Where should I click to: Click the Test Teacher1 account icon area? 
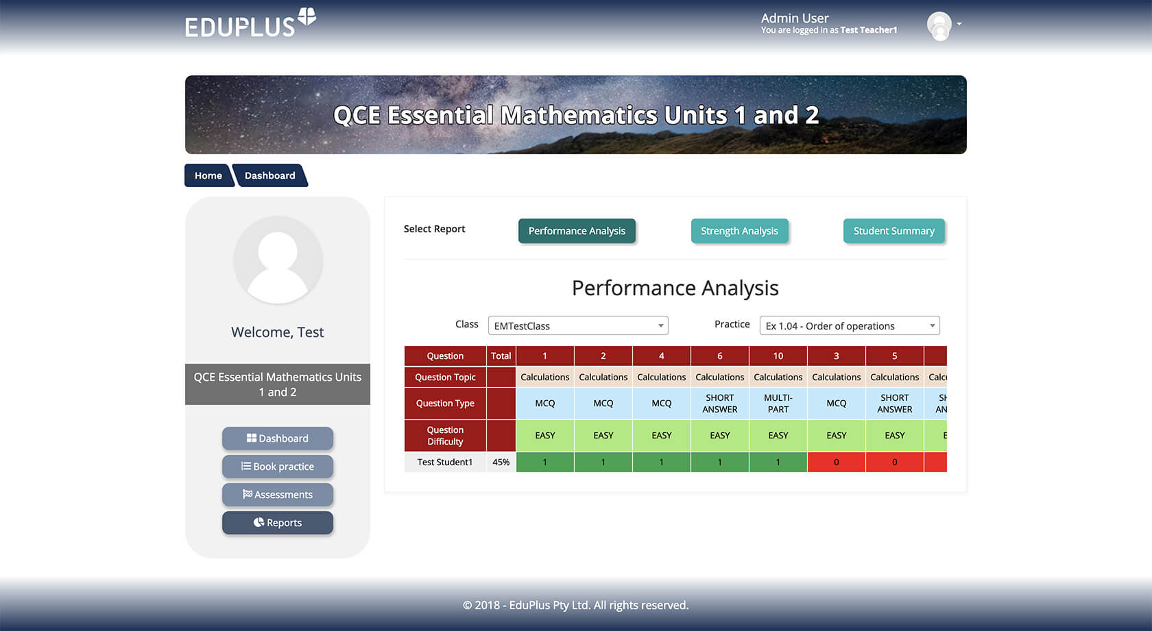point(938,25)
